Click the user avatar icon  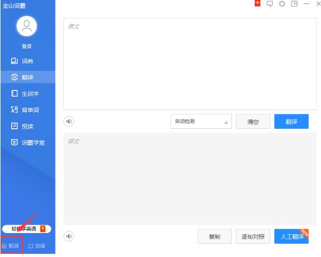click(x=27, y=26)
